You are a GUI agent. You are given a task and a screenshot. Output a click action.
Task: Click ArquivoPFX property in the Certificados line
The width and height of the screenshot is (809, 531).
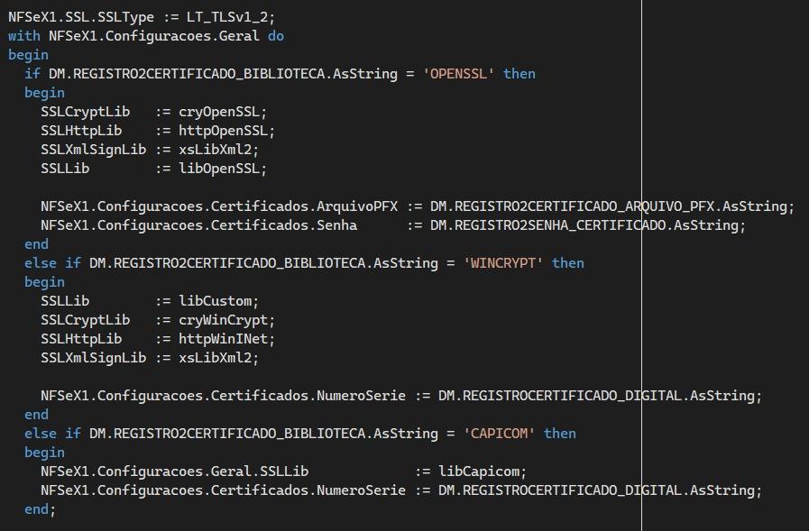click(357, 206)
